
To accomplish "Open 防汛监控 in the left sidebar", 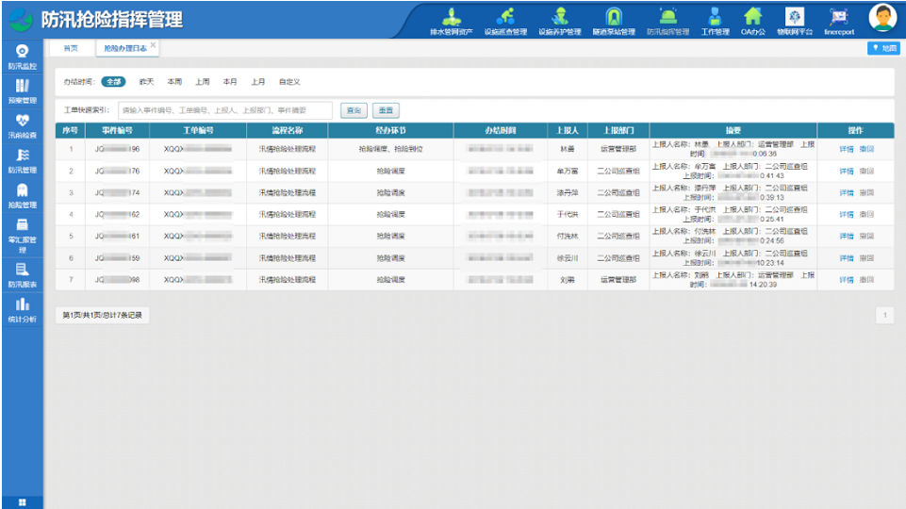I will coord(22,57).
